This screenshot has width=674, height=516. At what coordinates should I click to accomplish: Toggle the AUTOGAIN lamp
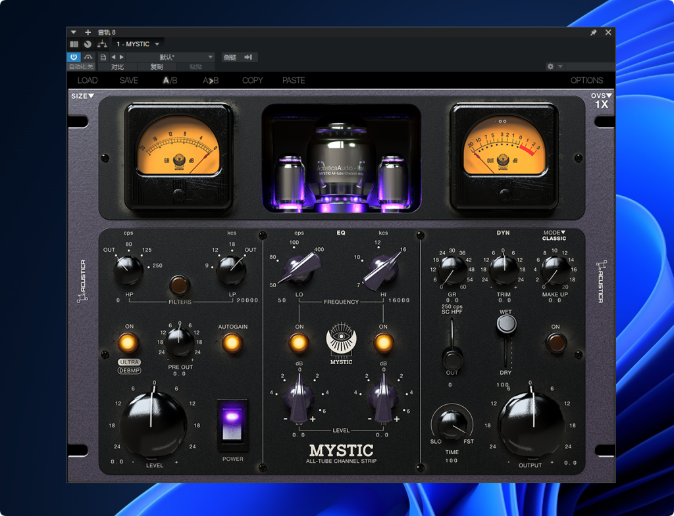232,343
